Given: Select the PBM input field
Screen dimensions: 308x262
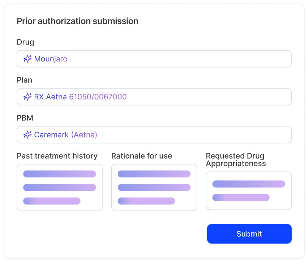Looking at the screenshot, I should [x=154, y=134].
